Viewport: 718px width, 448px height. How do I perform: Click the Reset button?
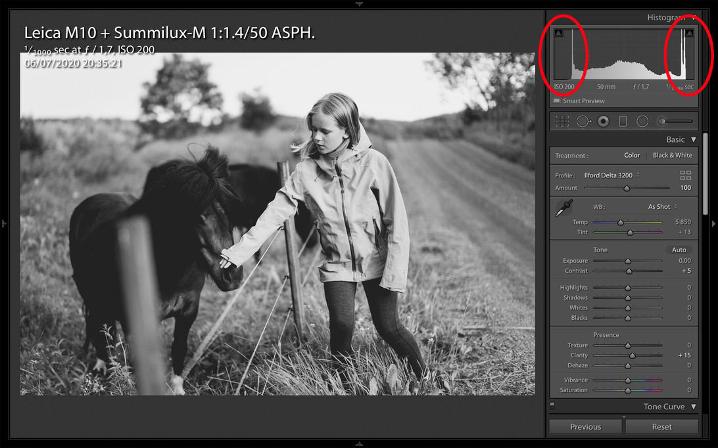(x=661, y=427)
